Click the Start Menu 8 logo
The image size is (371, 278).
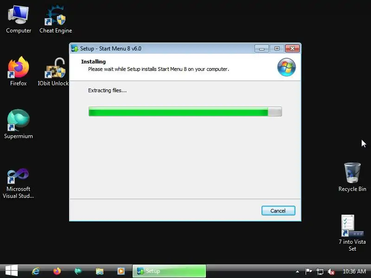point(286,67)
